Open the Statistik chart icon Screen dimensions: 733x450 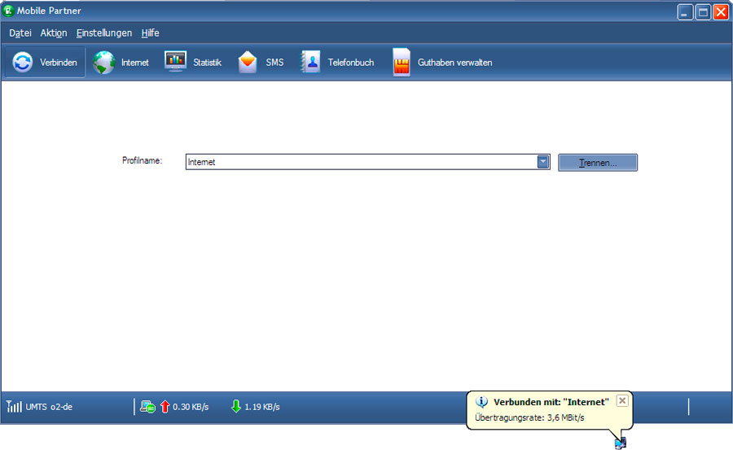[175, 61]
